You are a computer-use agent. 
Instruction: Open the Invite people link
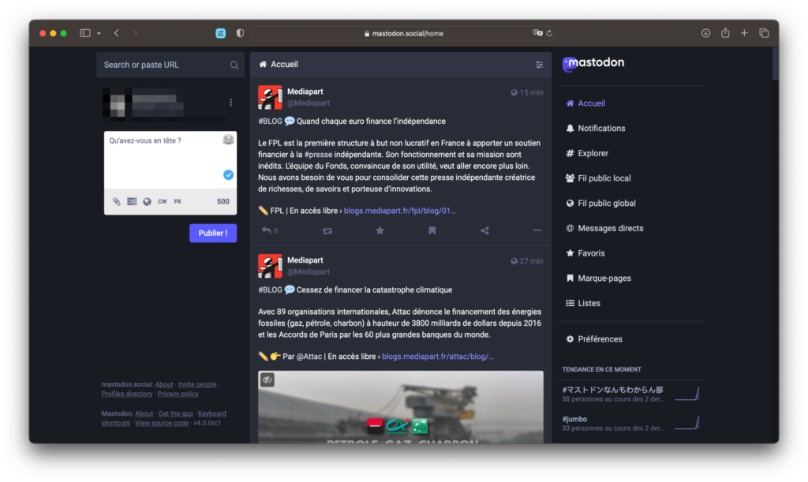pyautogui.click(x=196, y=385)
